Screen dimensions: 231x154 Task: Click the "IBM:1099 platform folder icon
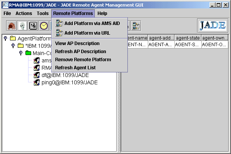click(20, 45)
